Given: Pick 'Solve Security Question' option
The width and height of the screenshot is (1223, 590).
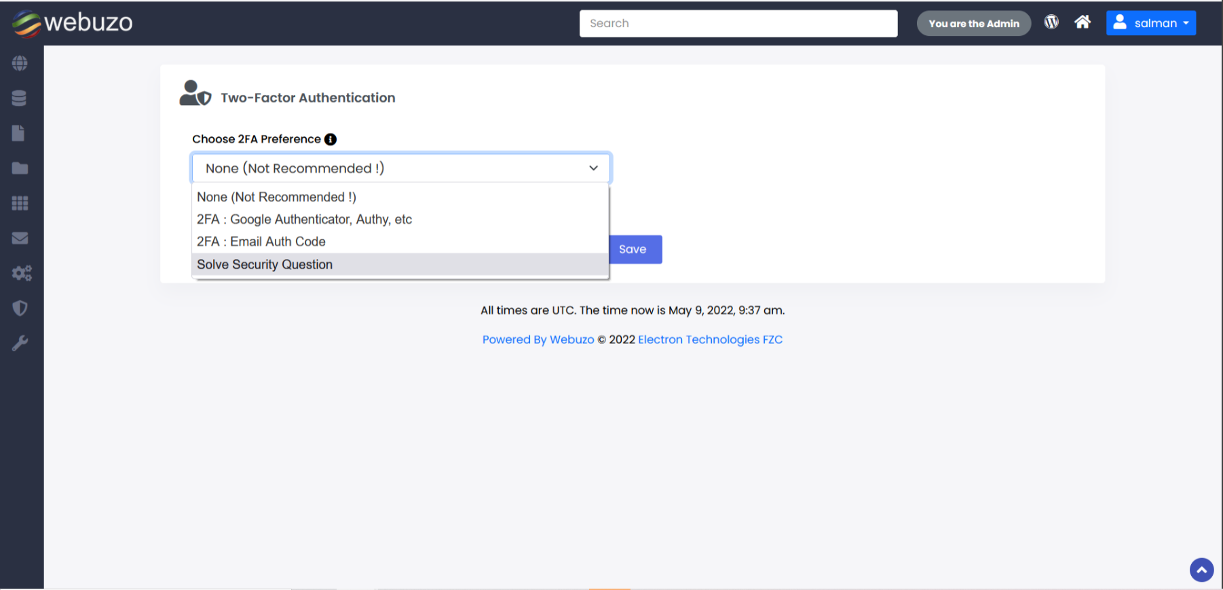Looking at the screenshot, I should (x=265, y=264).
